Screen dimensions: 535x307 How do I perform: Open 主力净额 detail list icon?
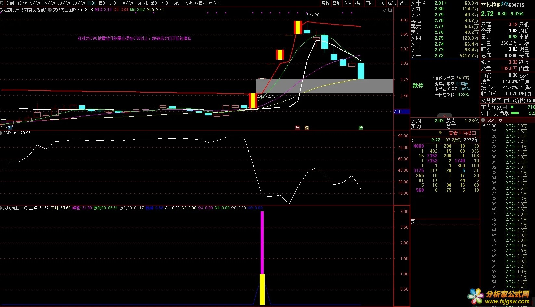click(505, 107)
